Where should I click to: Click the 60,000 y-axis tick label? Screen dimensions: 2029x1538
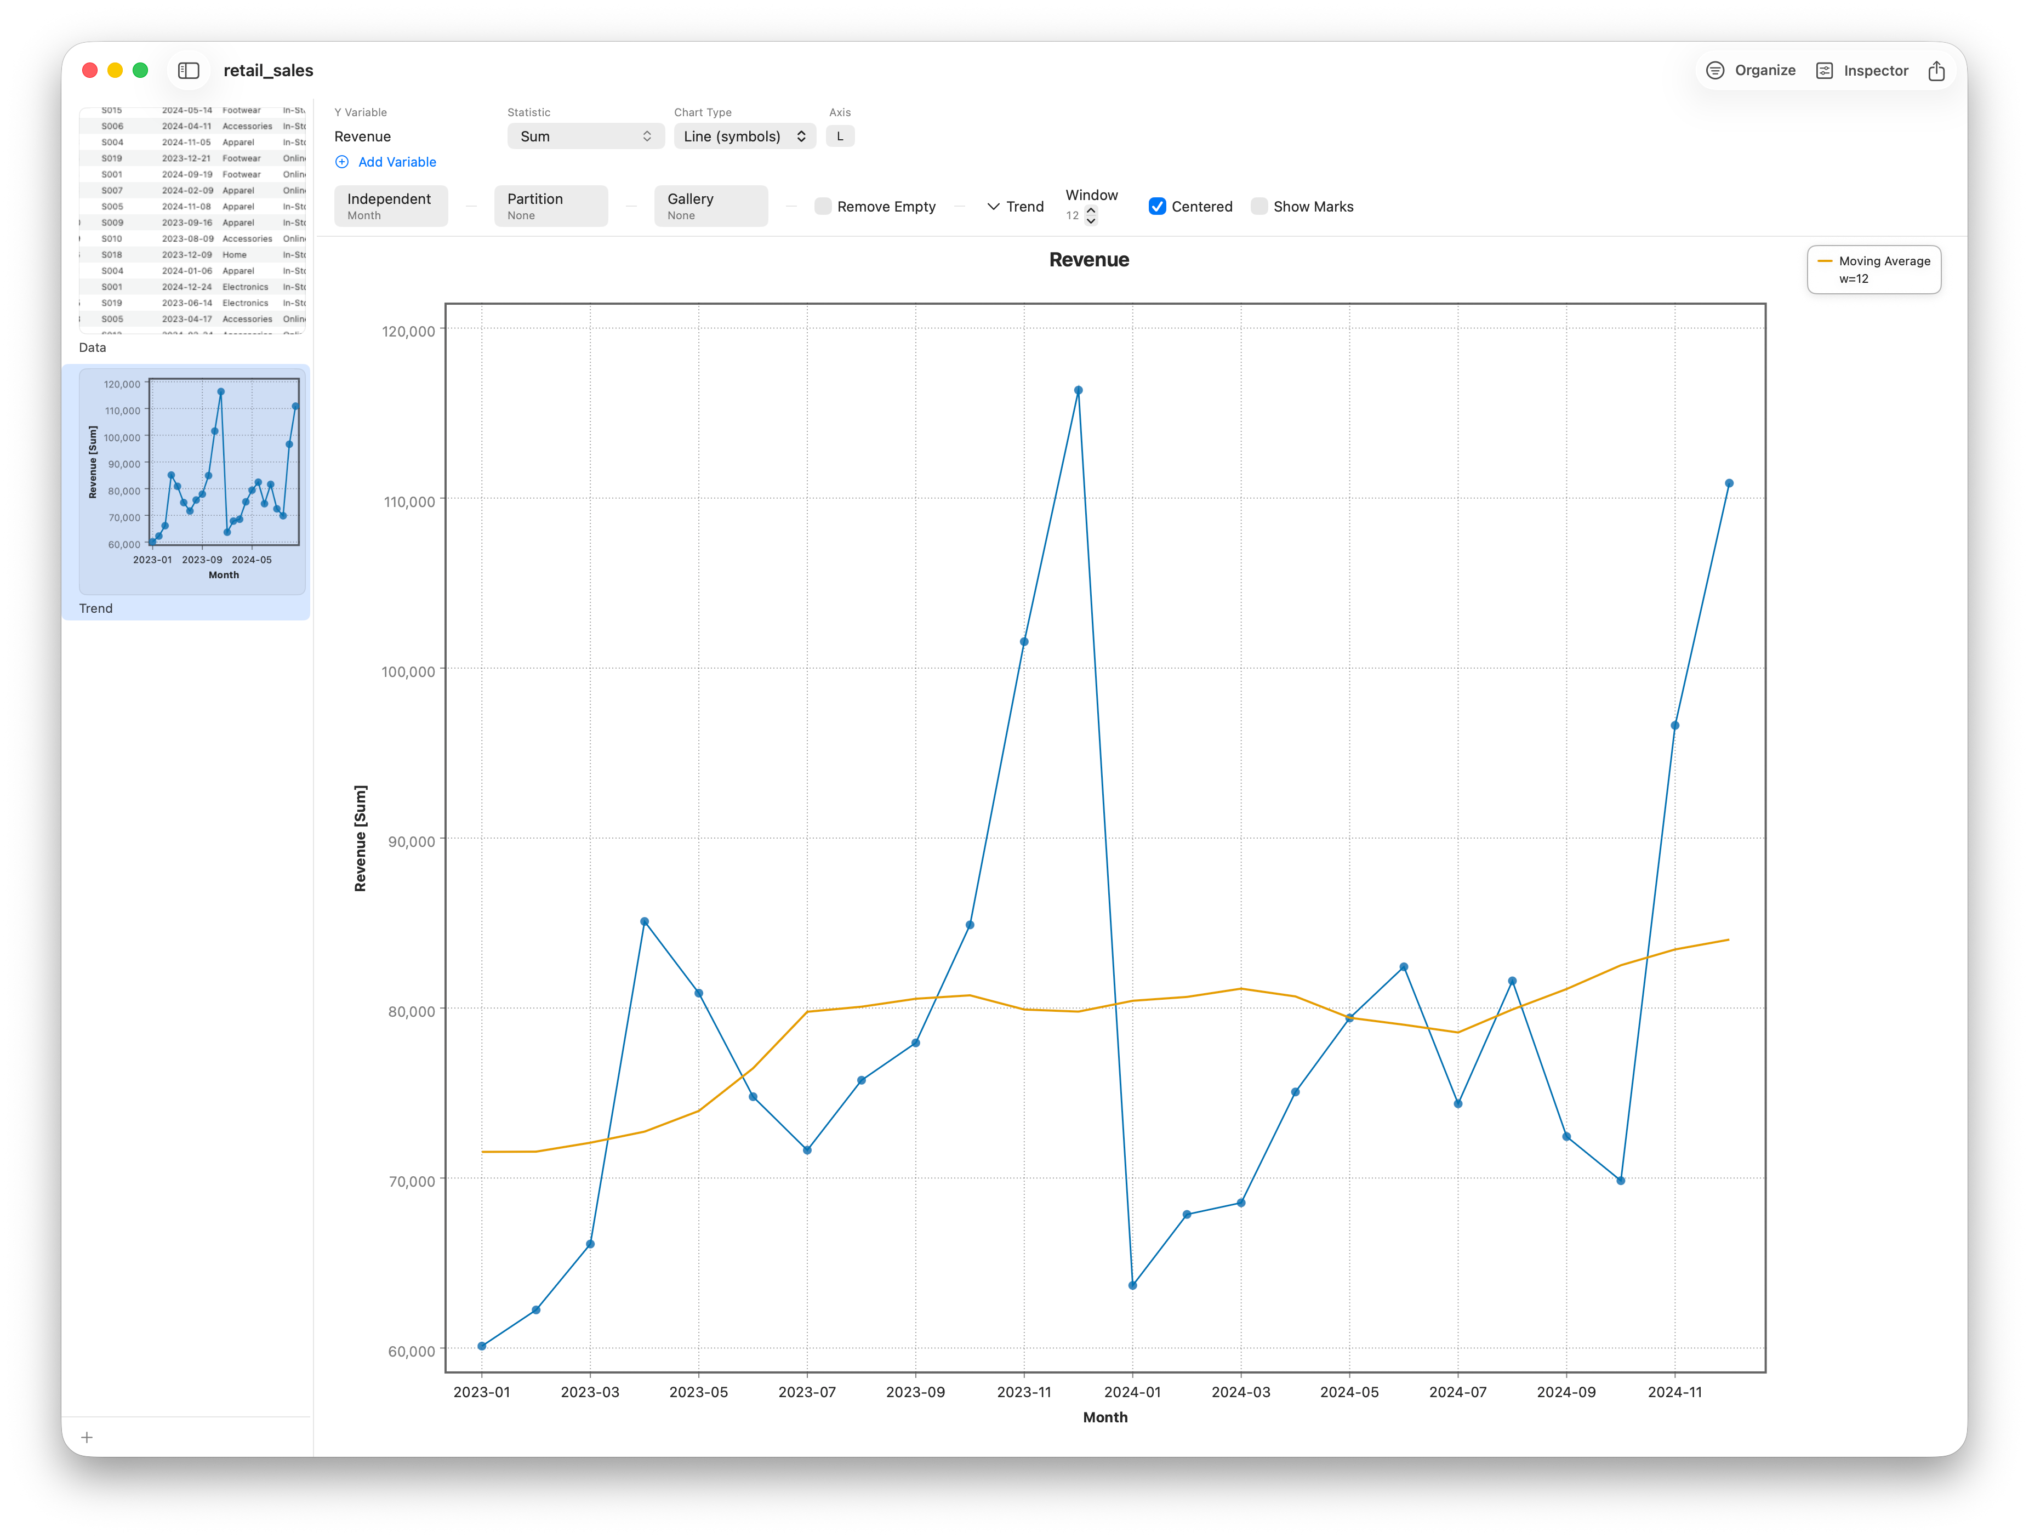(x=412, y=1352)
